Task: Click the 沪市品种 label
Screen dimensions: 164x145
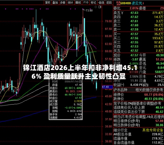Action: 120,90
